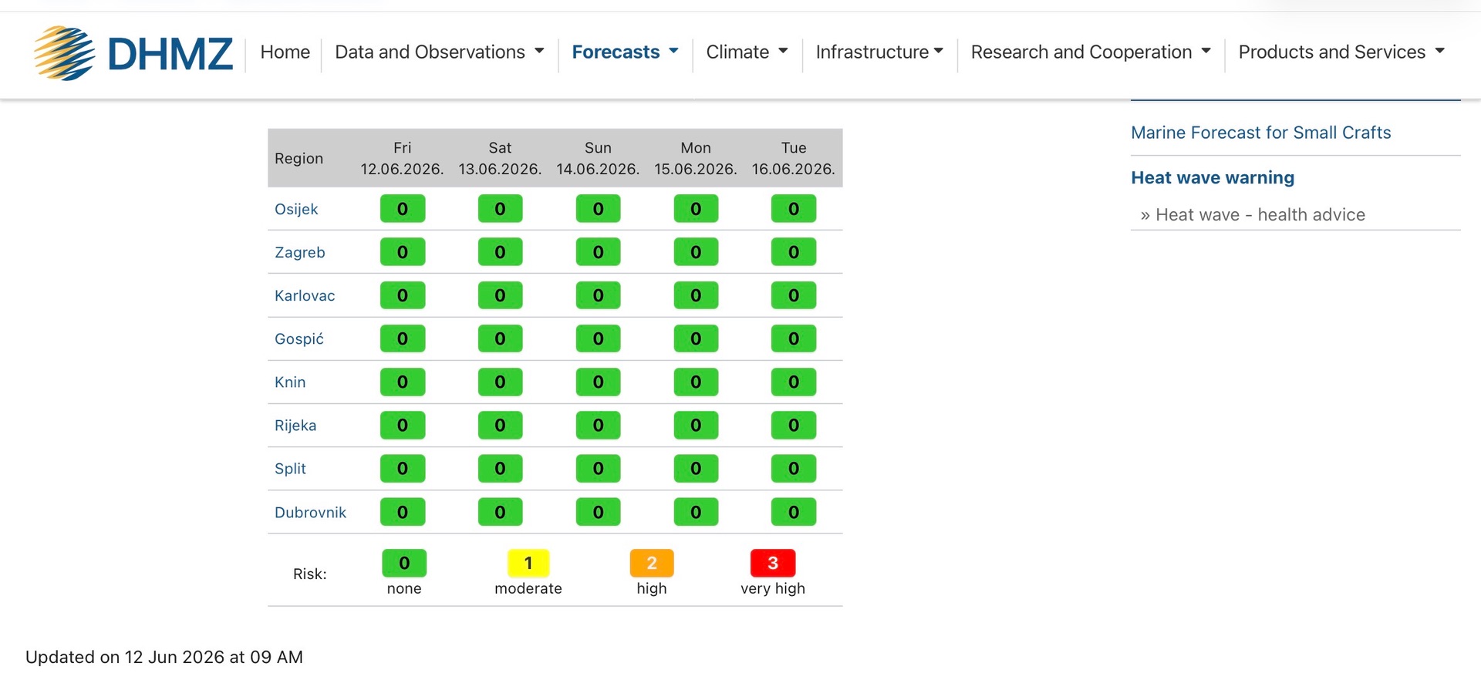Open Marine Forecast for Small Crafts
The width and height of the screenshot is (1481, 680).
1260,133
